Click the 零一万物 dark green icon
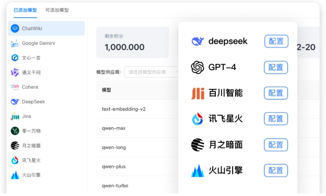This screenshot has height=196, width=326. click(x=15, y=131)
